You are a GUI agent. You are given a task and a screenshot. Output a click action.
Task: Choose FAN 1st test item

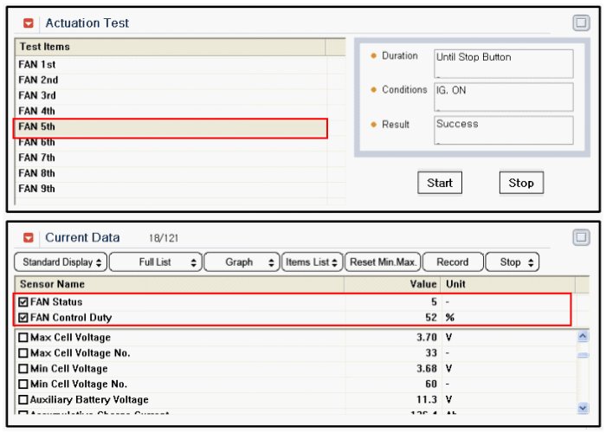[x=37, y=65]
